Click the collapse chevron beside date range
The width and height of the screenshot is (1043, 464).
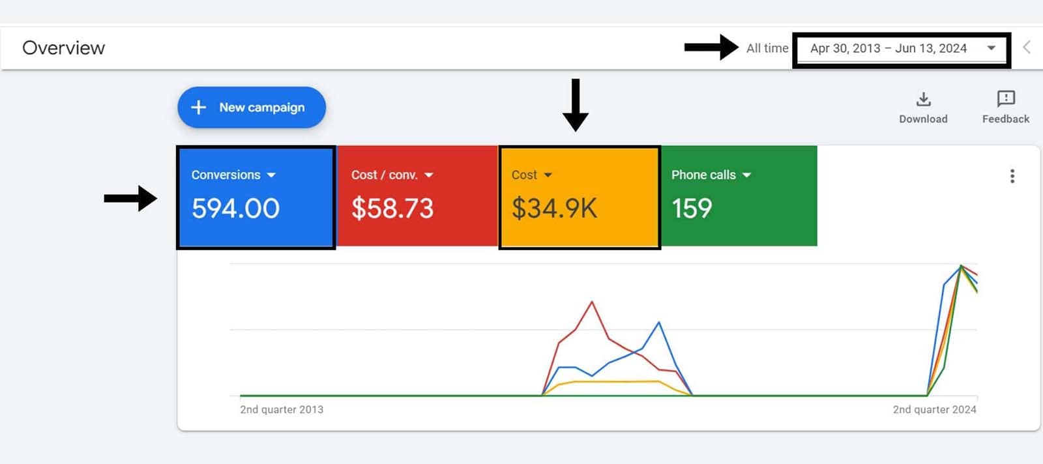[1027, 48]
